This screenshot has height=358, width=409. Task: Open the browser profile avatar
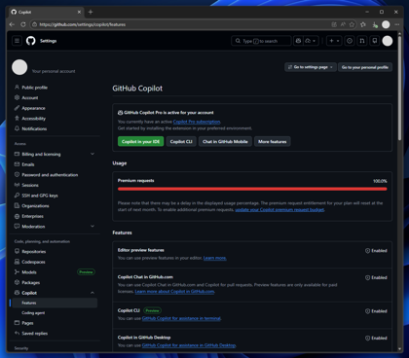pos(386,24)
